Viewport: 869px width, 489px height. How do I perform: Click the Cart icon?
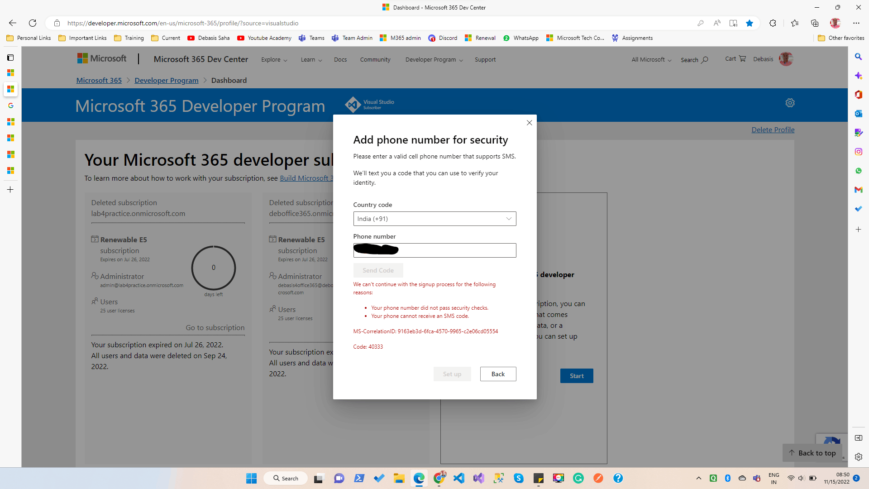[742, 58]
